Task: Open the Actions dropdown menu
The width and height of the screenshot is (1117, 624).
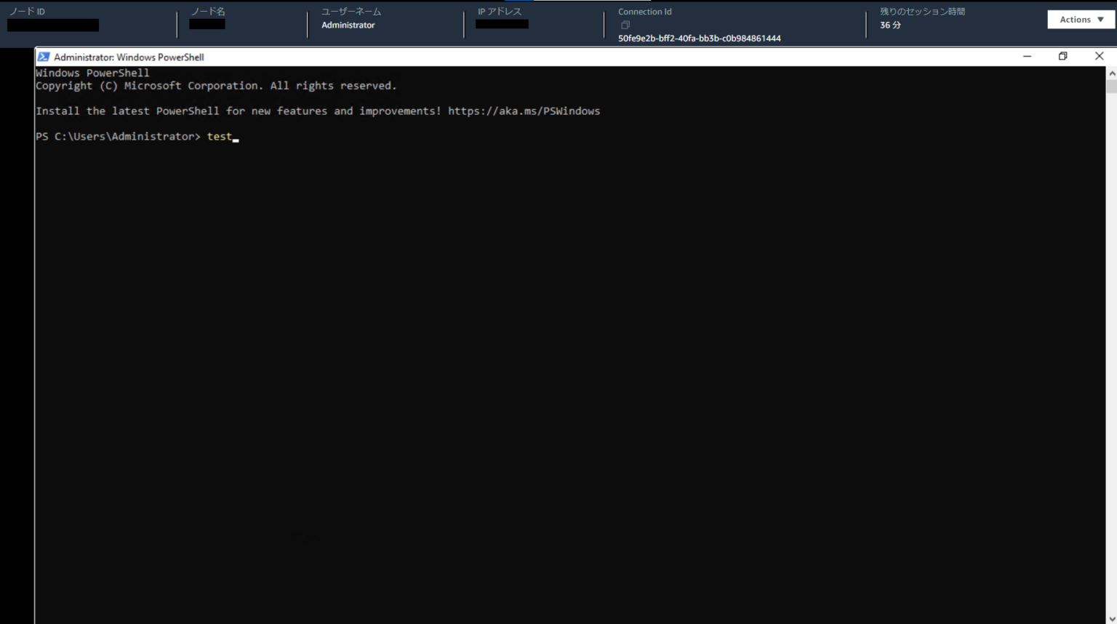Action: 1079,19
